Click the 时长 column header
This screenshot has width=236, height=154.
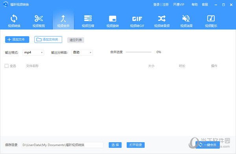click(x=182, y=66)
